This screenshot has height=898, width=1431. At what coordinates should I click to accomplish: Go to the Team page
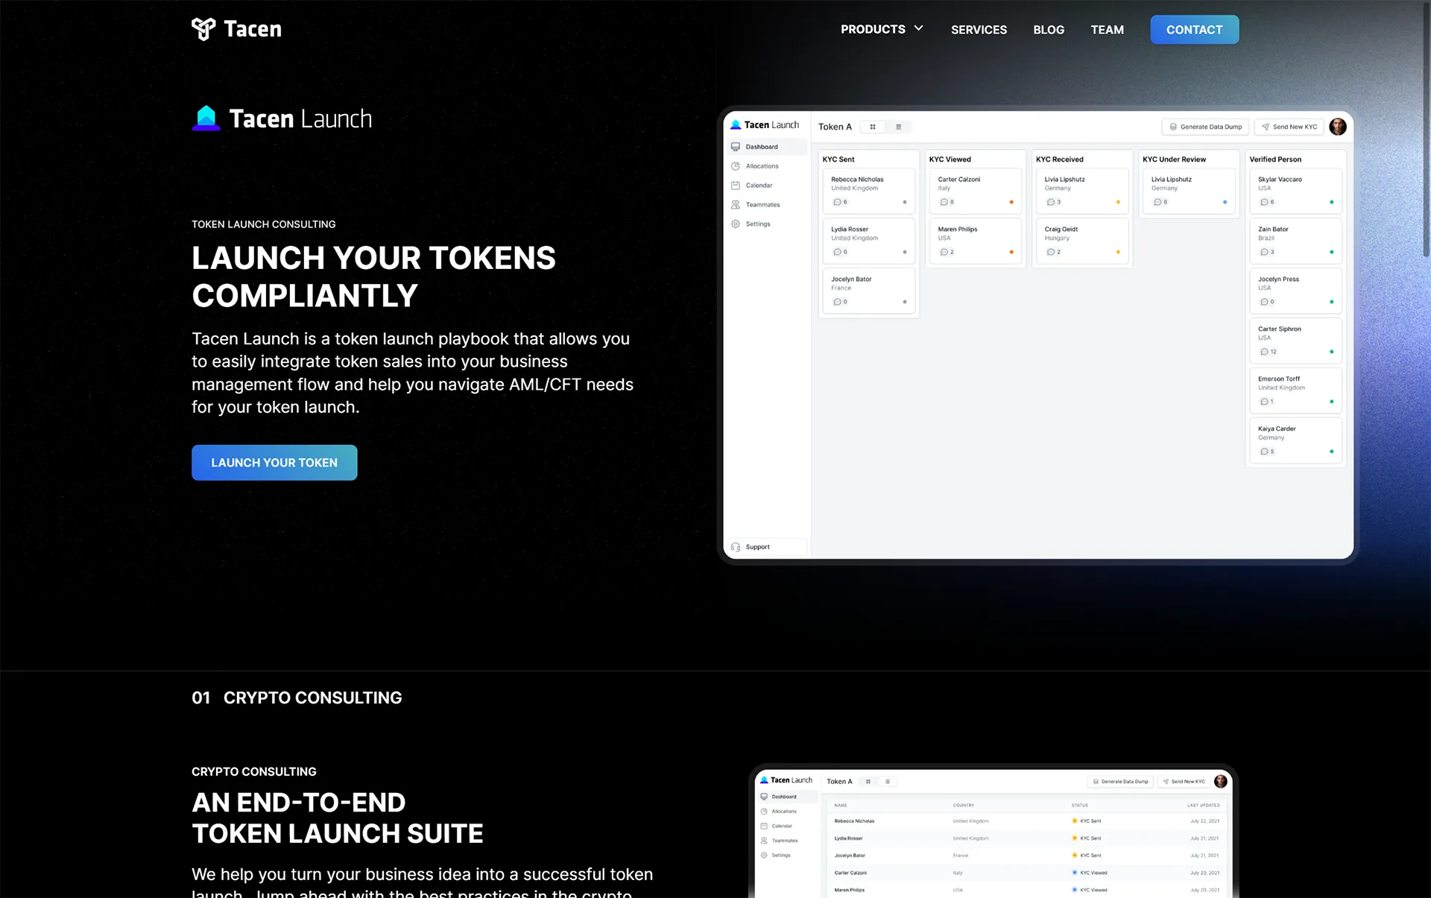tap(1107, 30)
